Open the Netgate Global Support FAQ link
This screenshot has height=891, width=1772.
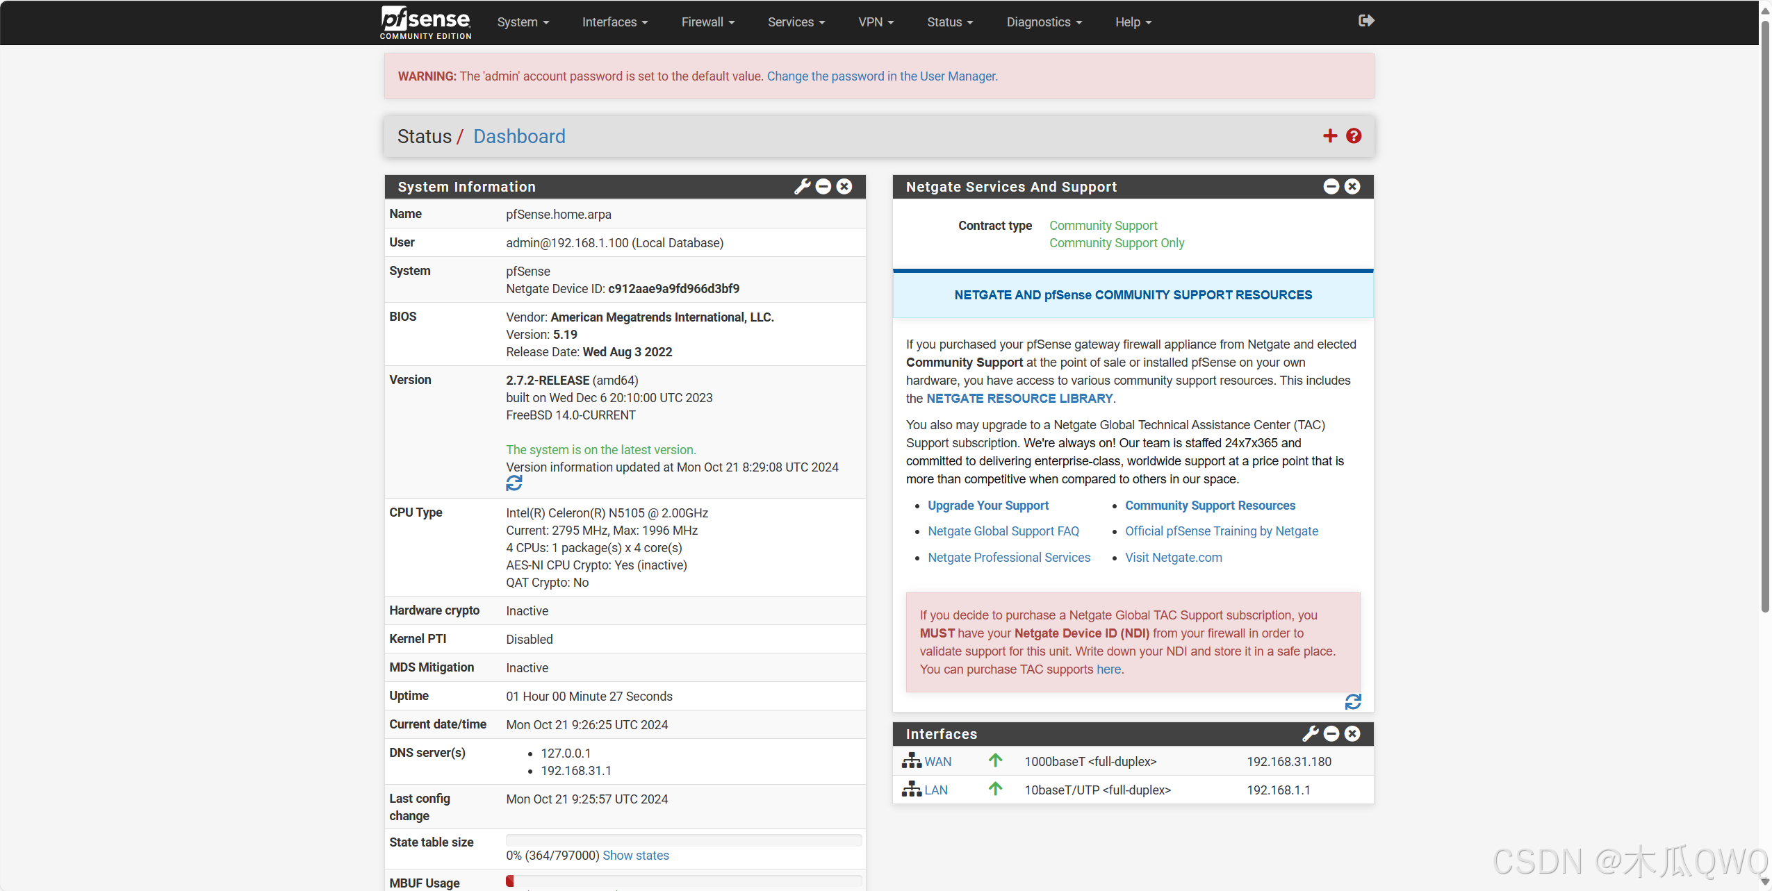[x=1003, y=531]
